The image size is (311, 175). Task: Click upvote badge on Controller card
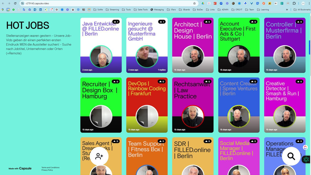coord(299,22)
